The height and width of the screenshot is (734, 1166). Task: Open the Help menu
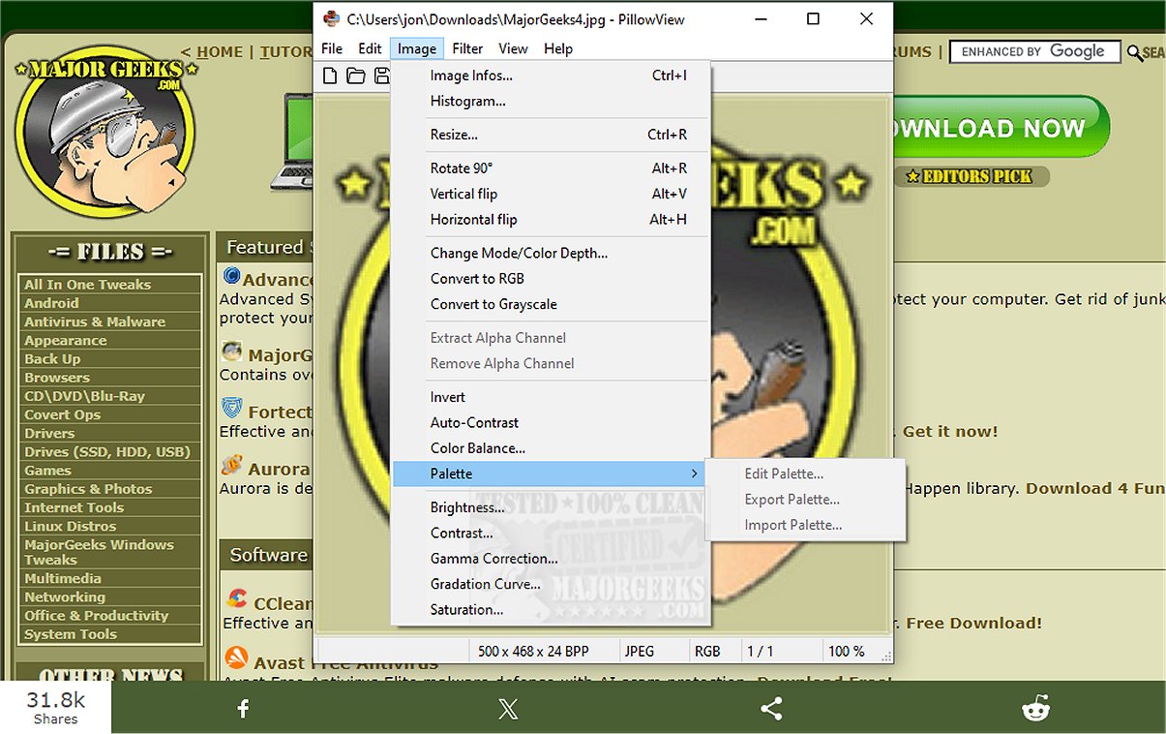558,48
